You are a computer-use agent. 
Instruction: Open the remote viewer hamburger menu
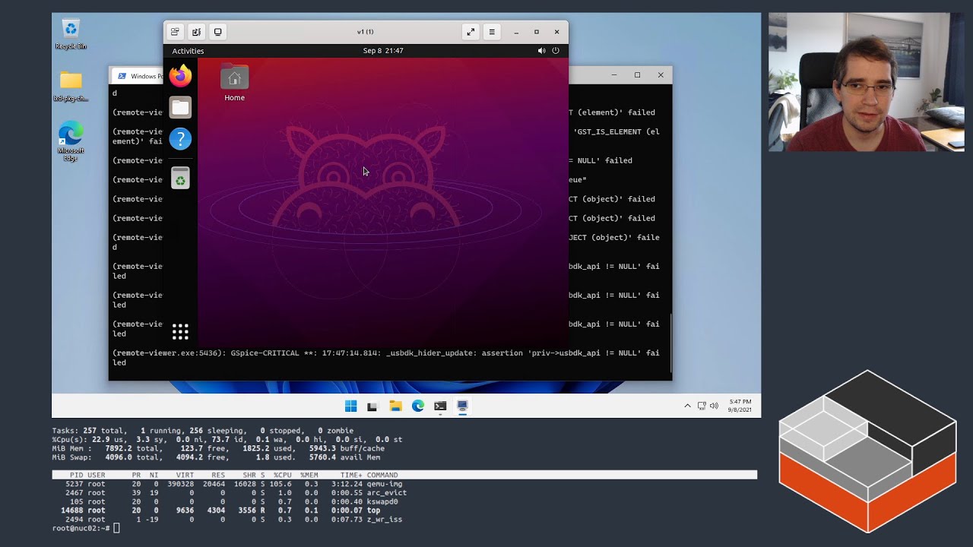[x=492, y=32]
